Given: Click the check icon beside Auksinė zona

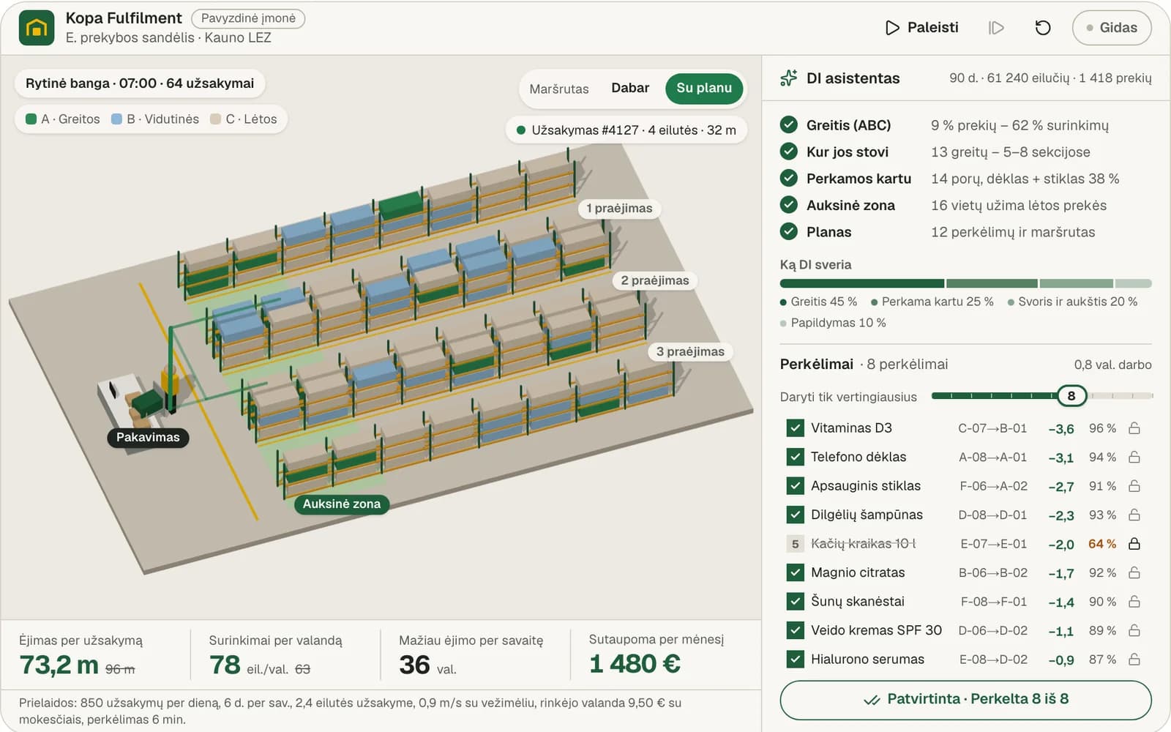Looking at the screenshot, I should (788, 205).
